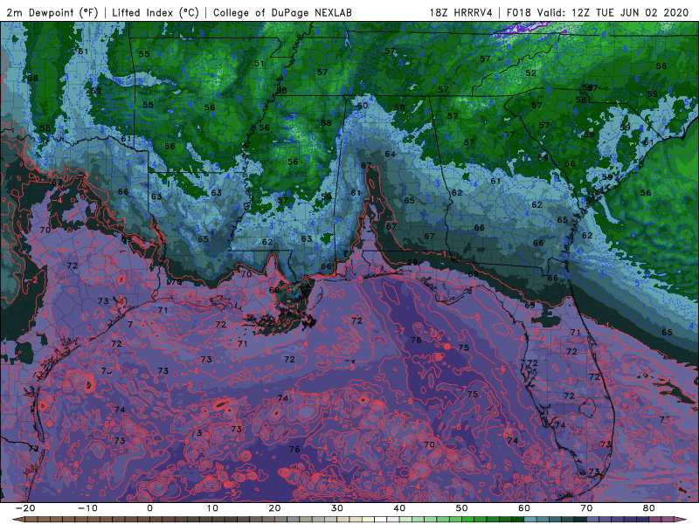Click the "10" label on the color scale

(212, 508)
